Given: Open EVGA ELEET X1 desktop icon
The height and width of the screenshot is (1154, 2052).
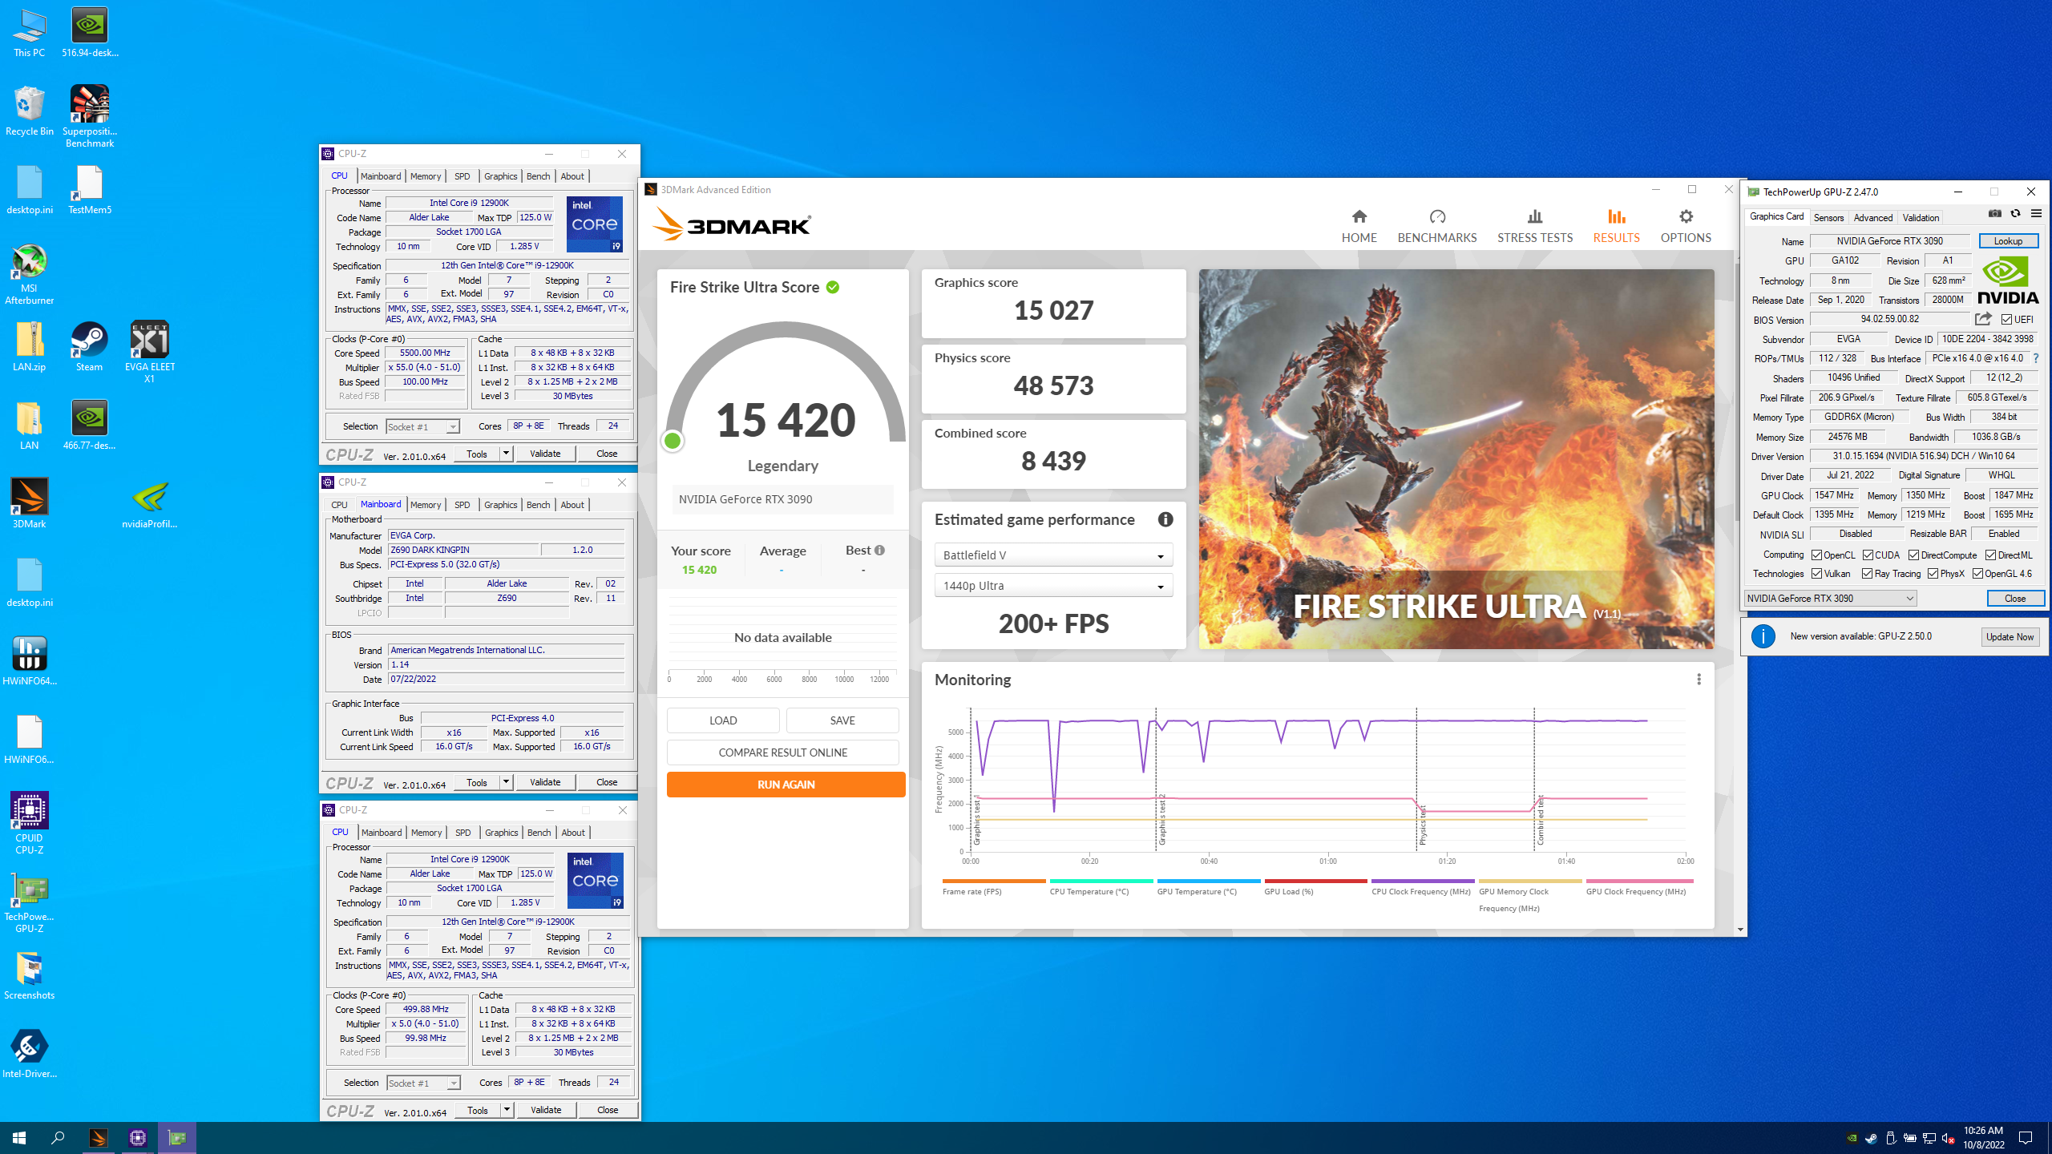Looking at the screenshot, I should click(149, 352).
